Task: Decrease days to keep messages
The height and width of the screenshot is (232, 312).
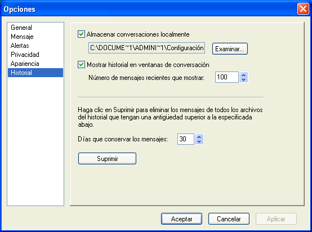Action: tap(199, 142)
